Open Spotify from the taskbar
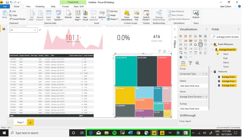This screenshot has height=137, width=242. pos(114,133)
